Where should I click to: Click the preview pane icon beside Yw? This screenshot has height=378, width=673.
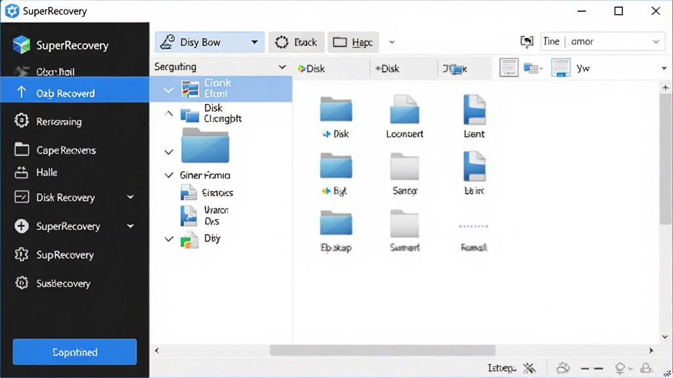point(561,68)
